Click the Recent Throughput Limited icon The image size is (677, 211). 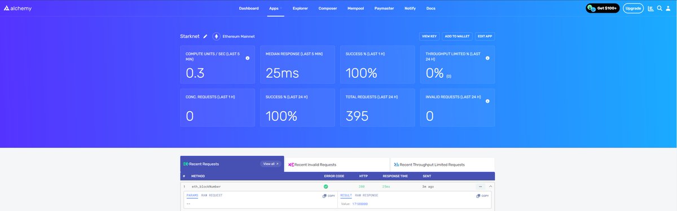coord(397,164)
